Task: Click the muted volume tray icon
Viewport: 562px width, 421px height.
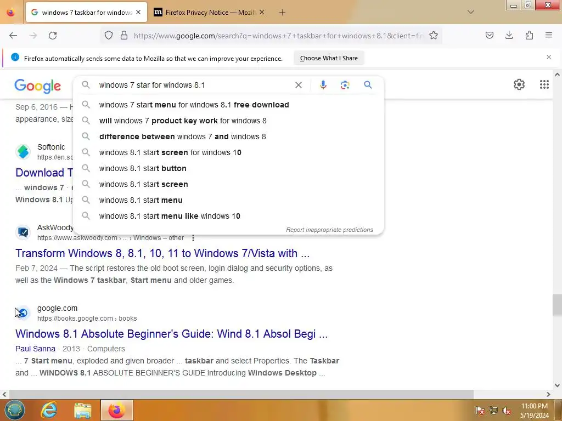Action: (507, 411)
